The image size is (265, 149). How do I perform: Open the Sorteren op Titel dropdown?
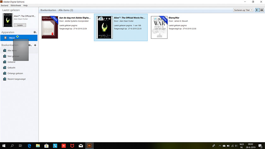(x=243, y=10)
